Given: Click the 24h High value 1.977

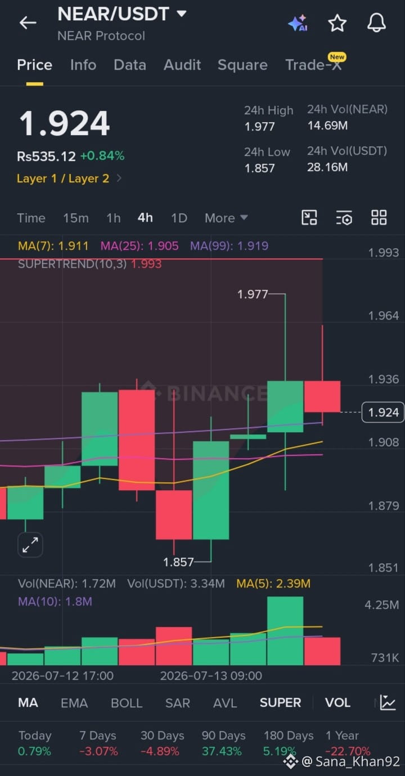Looking at the screenshot, I should [x=260, y=127].
